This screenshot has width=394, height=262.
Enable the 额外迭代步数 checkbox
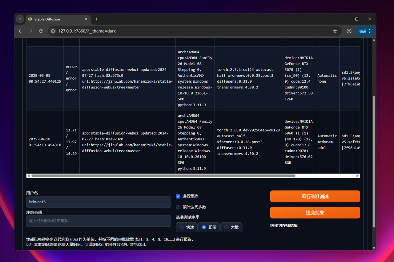[x=178, y=207]
